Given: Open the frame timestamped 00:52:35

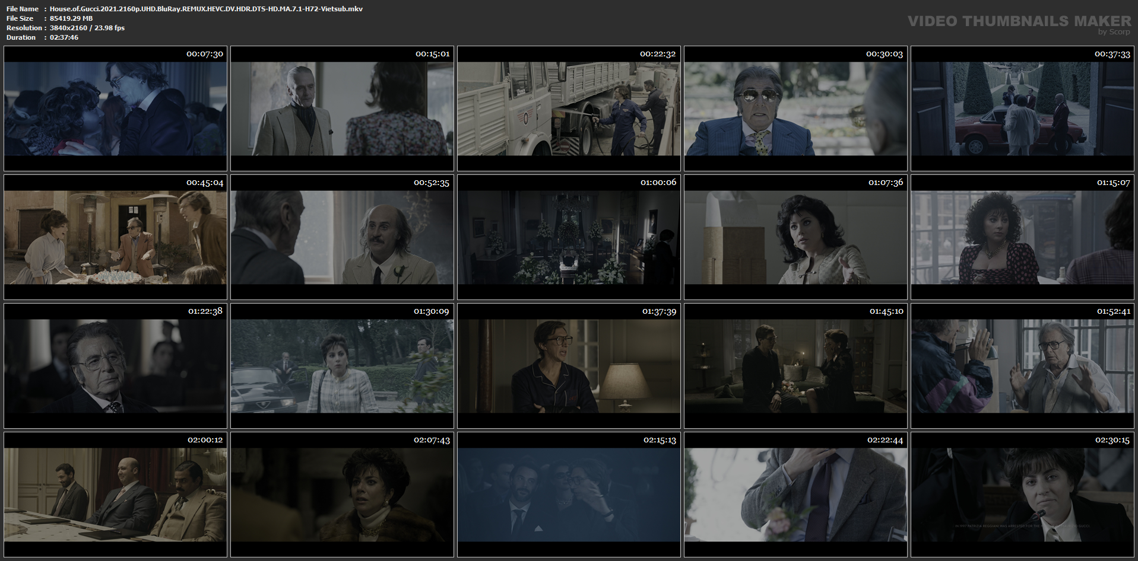Looking at the screenshot, I should tap(342, 237).
